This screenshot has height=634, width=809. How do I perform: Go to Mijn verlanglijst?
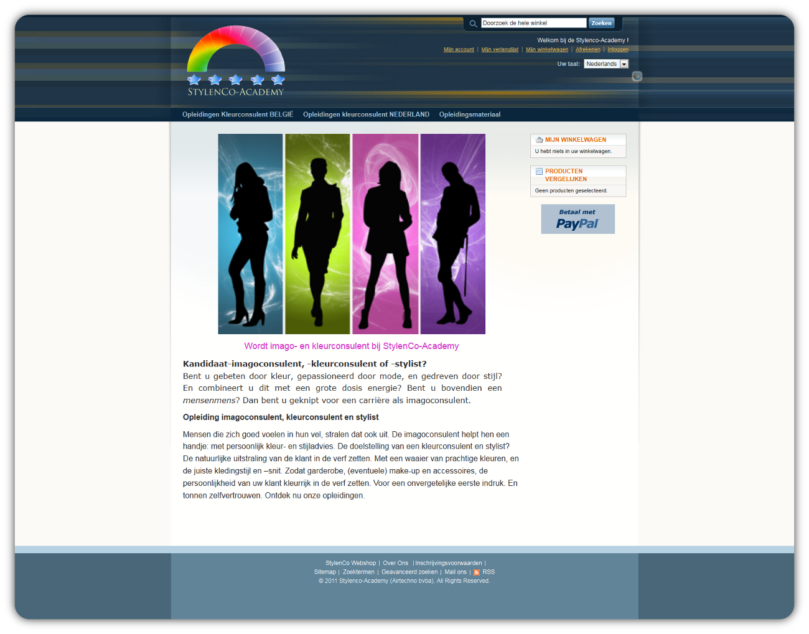(x=500, y=50)
